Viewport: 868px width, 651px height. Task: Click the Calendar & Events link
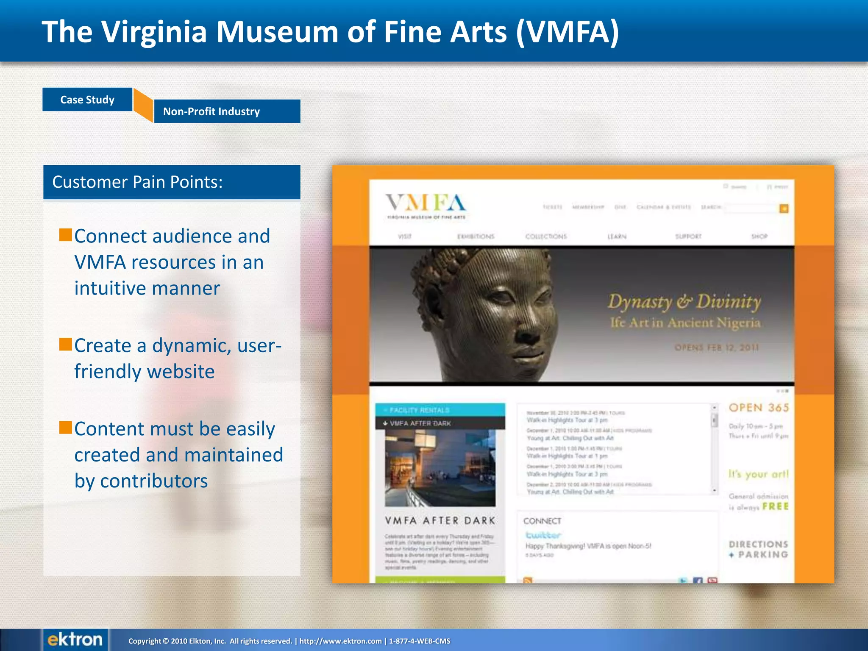[x=663, y=207]
